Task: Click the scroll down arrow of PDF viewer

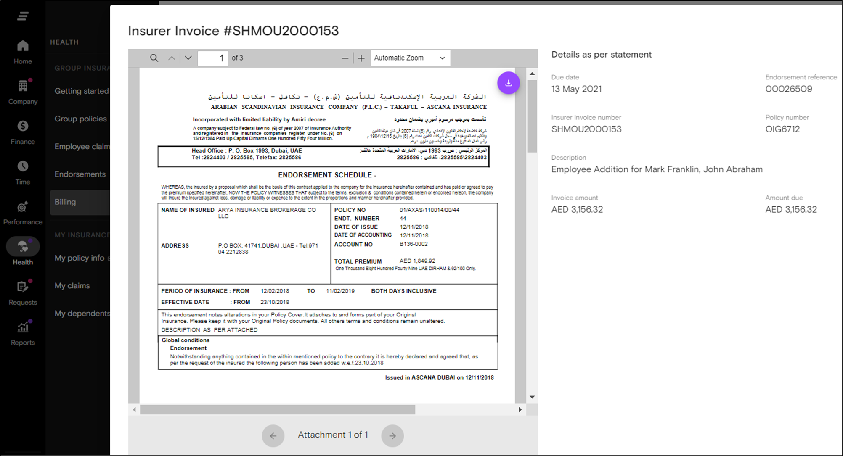Action: click(532, 397)
